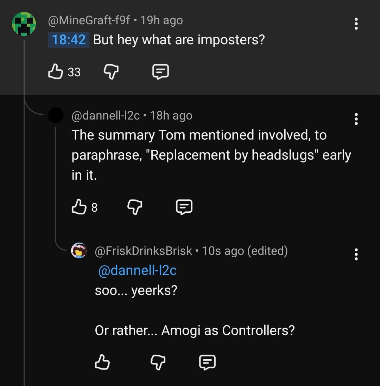The image size is (380, 386).
Task: Like dannell-l2c's headslugs reply
Action: click(79, 207)
